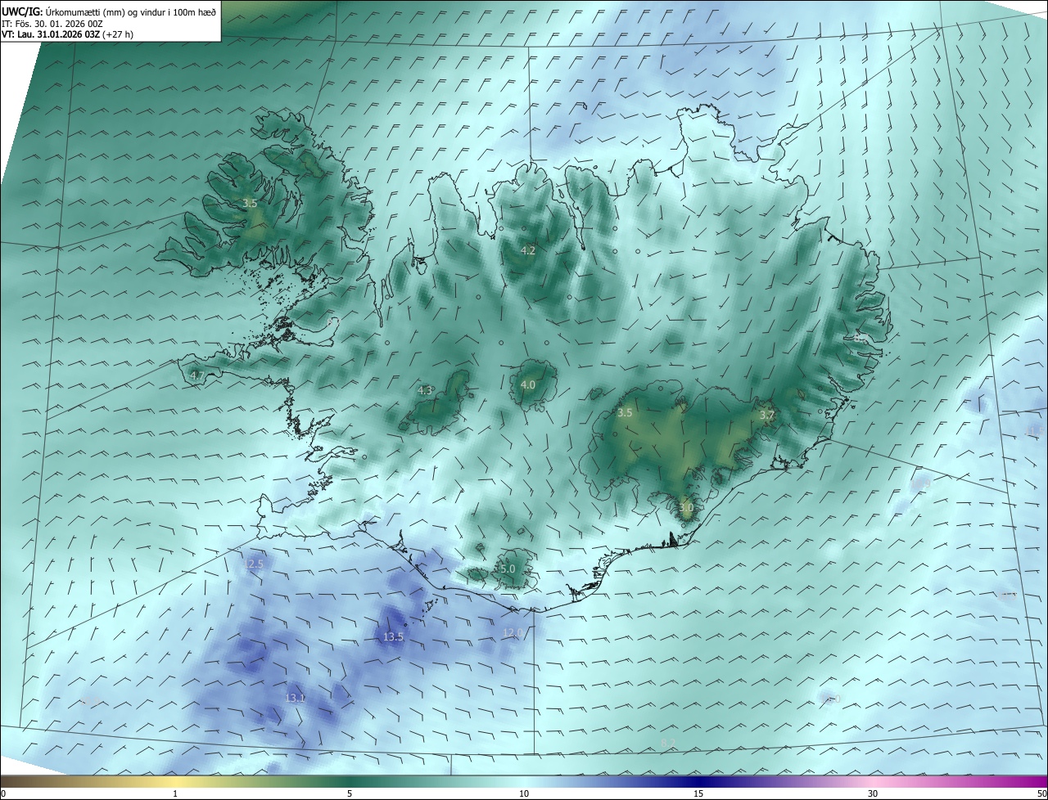Select the 1 tick on the color scale
The image size is (1048, 800).
coord(175,793)
